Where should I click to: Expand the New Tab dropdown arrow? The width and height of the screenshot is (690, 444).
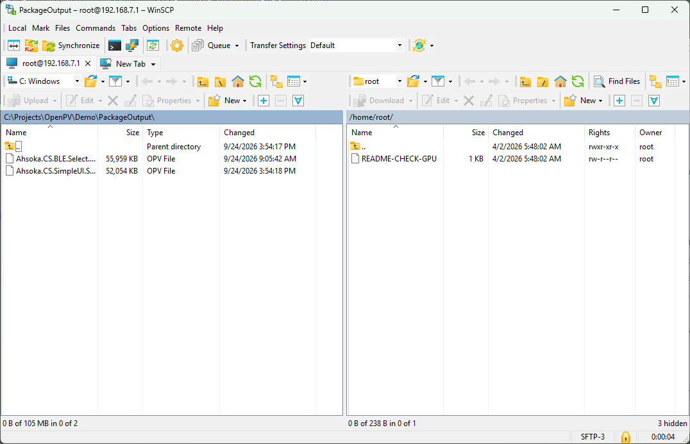[153, 64]
